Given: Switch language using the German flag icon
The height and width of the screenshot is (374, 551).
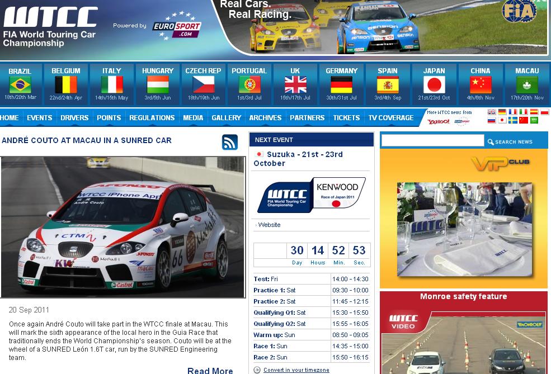Looking at the screenshot, I should (502, 112).
